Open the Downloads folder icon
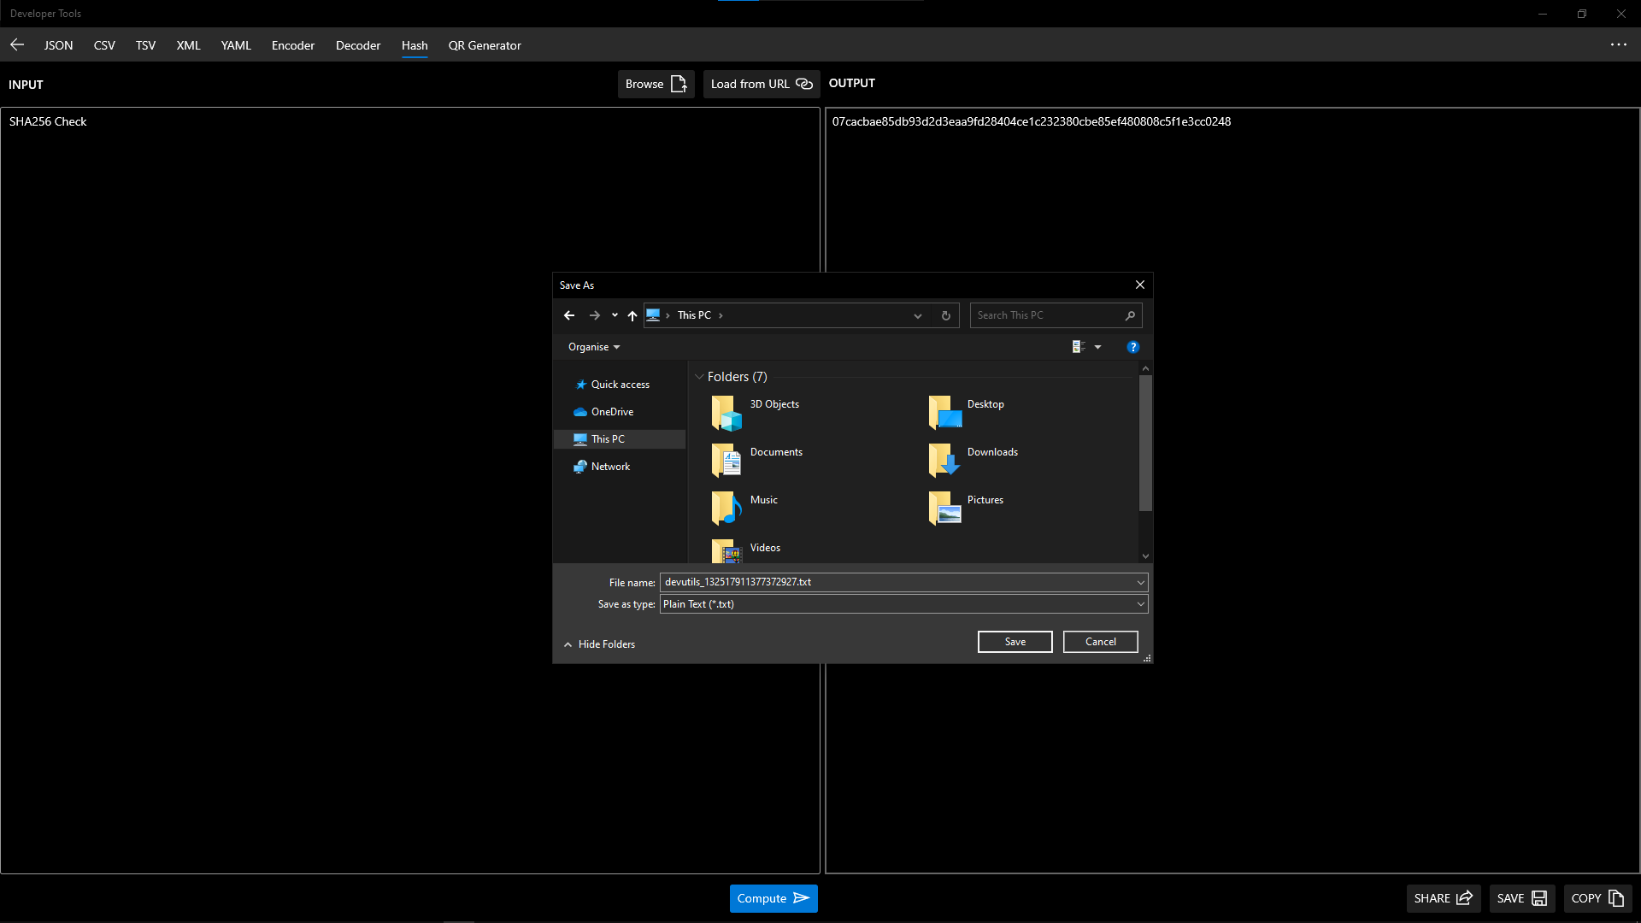Image resolution: width=1641 pixels, height=923 pixels. (944, 460)
